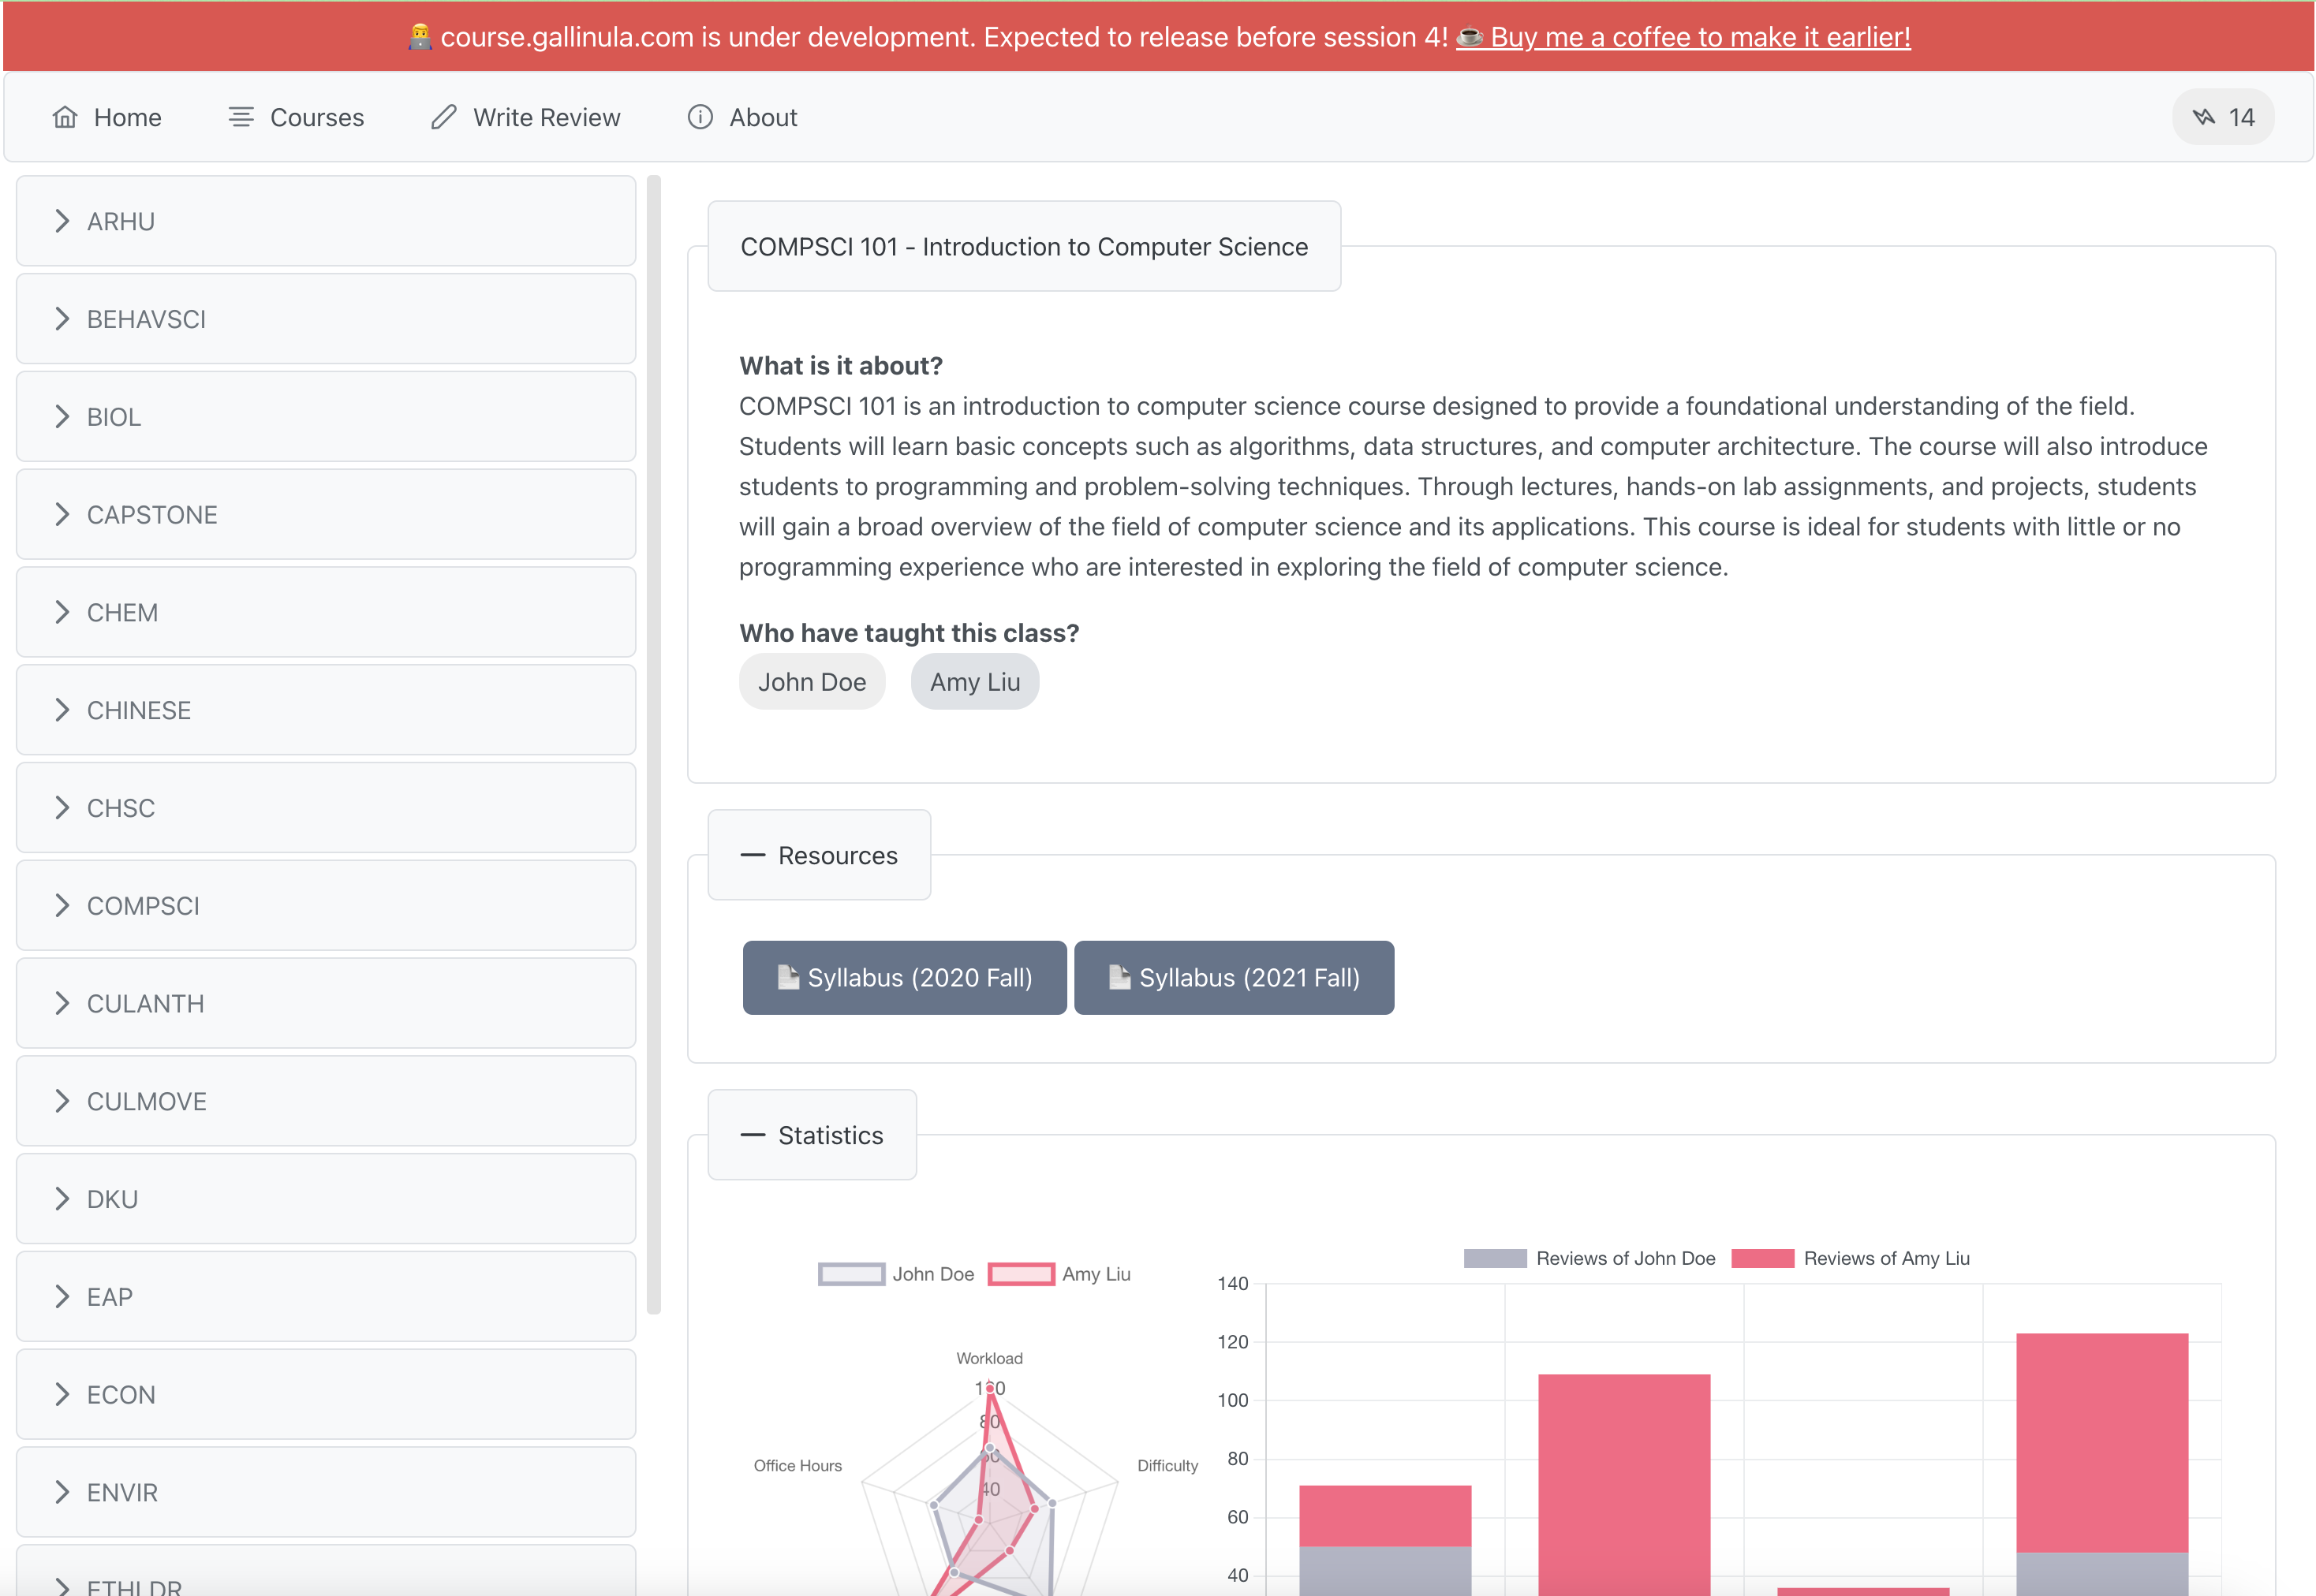Open the Write Review page
2316x1596 pixels.
pos(546,117)
